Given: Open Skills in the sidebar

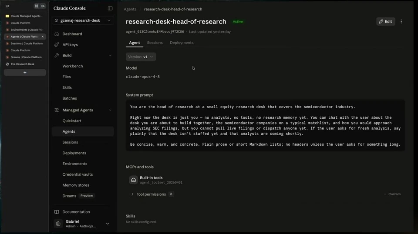Looking at the screenshot, I should 83,87.
